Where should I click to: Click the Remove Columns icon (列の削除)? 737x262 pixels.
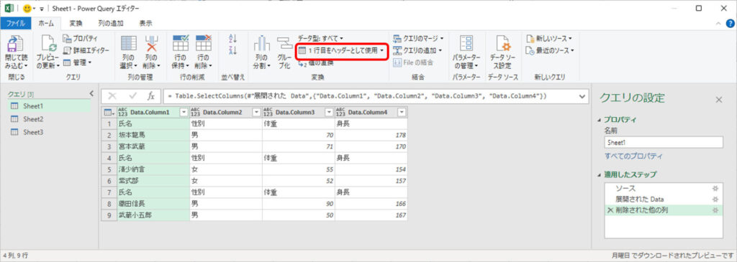(152, 44)
